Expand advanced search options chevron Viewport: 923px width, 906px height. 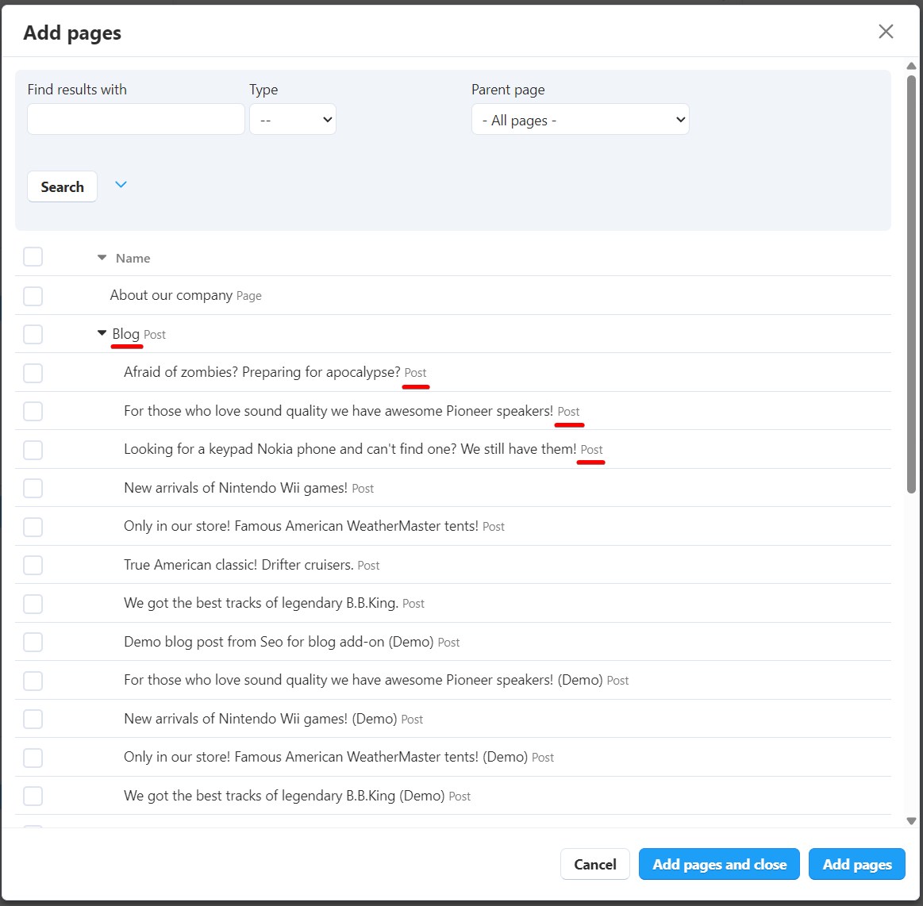pyautogui.click(x=121, y=185)
